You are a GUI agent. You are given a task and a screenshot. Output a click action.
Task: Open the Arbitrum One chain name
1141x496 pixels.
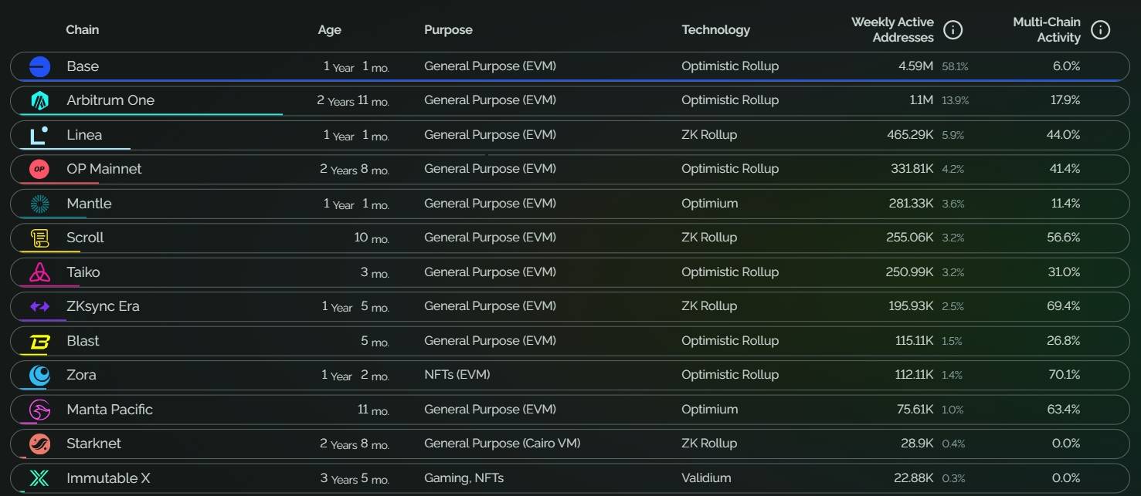[x=110, y=100]
